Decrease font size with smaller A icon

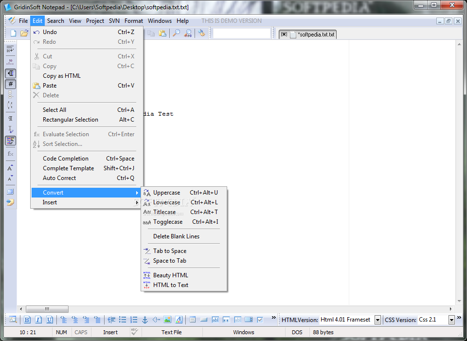pos(10,179)
